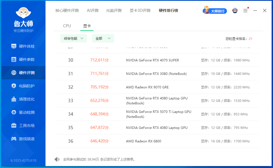
Task: Go to 驱动检测 in the sidebar
Action: click(x=27, y=112)
